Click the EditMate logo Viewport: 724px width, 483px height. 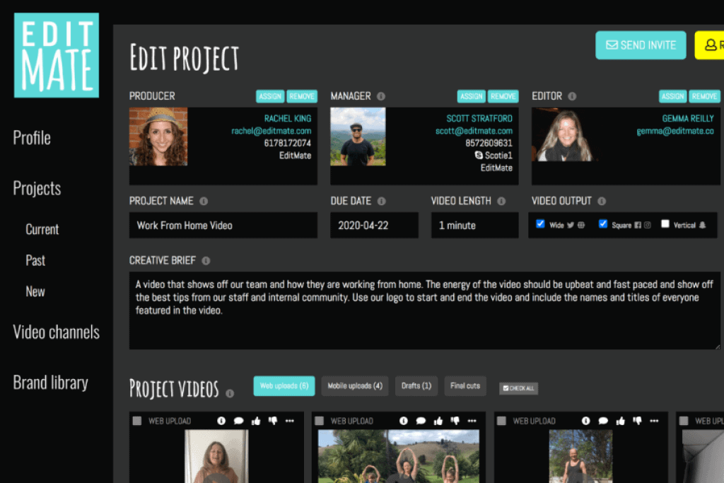57,55
